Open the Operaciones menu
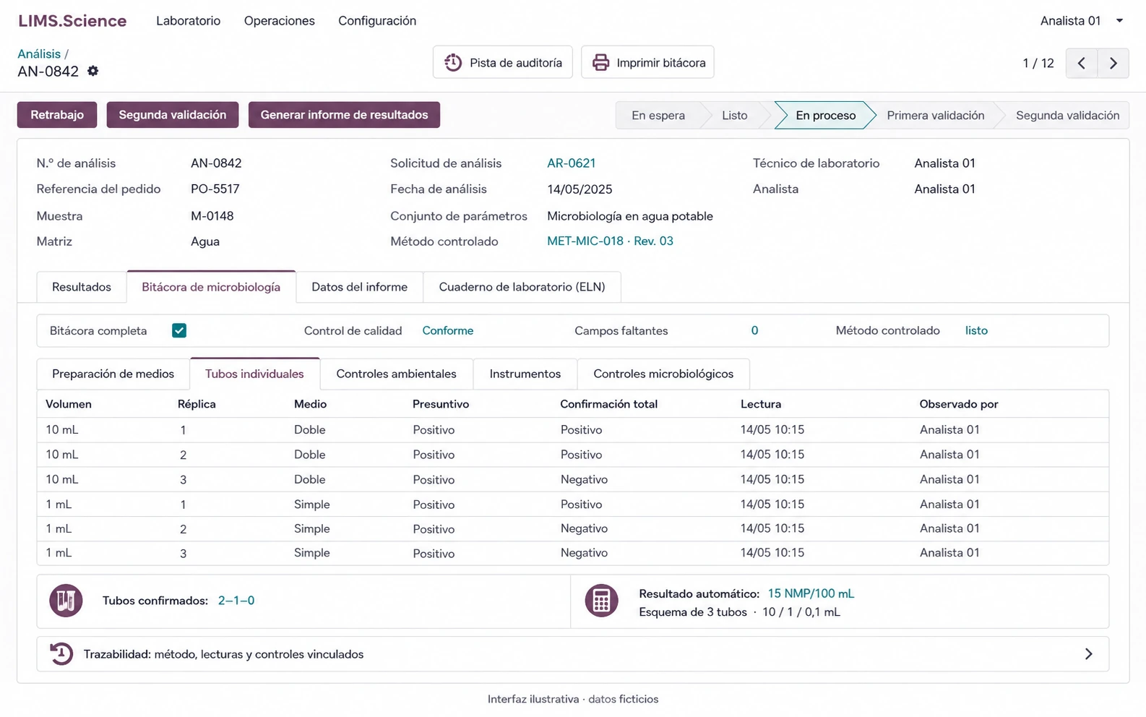Image resolution: width=1146 pixels, height=717 pixels. click(280, 21)
